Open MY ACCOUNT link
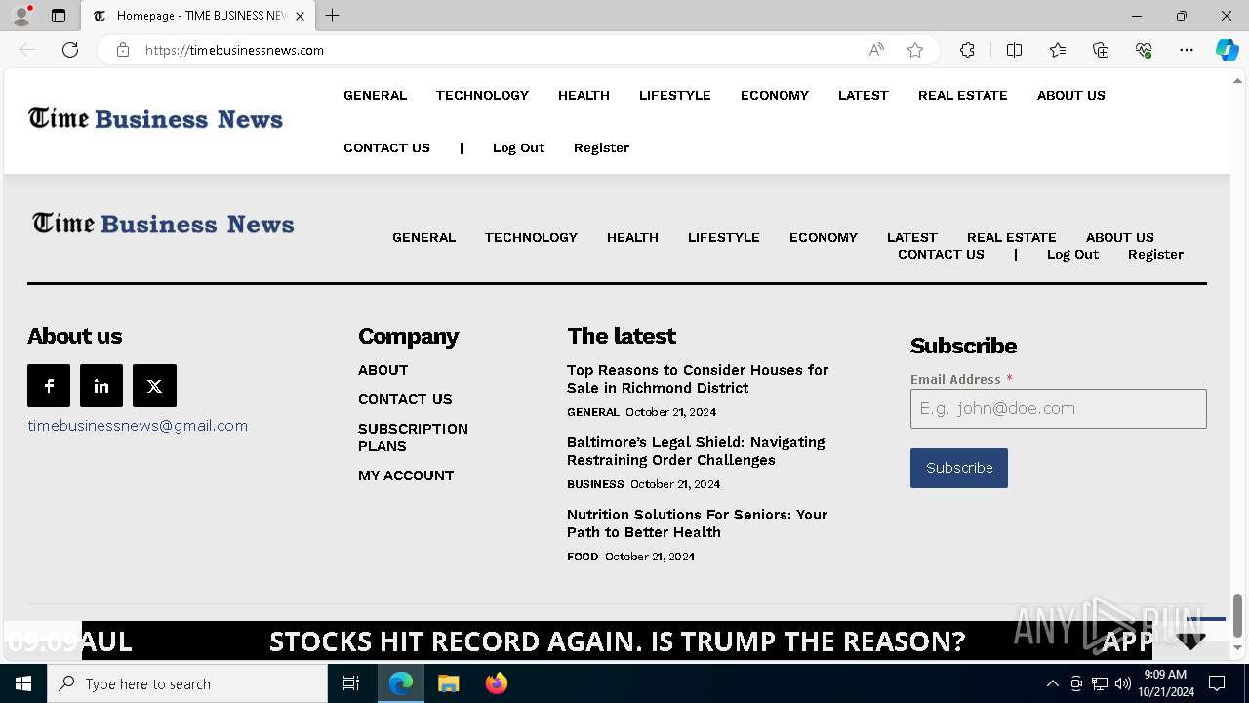 [406, 476]
